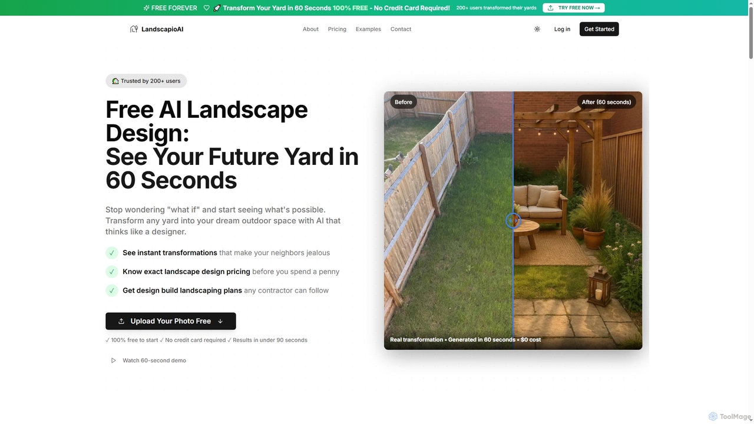Click the checkmark beside See instant transformations
Viewport: 754px width, 424px height.
pos(112,253)
